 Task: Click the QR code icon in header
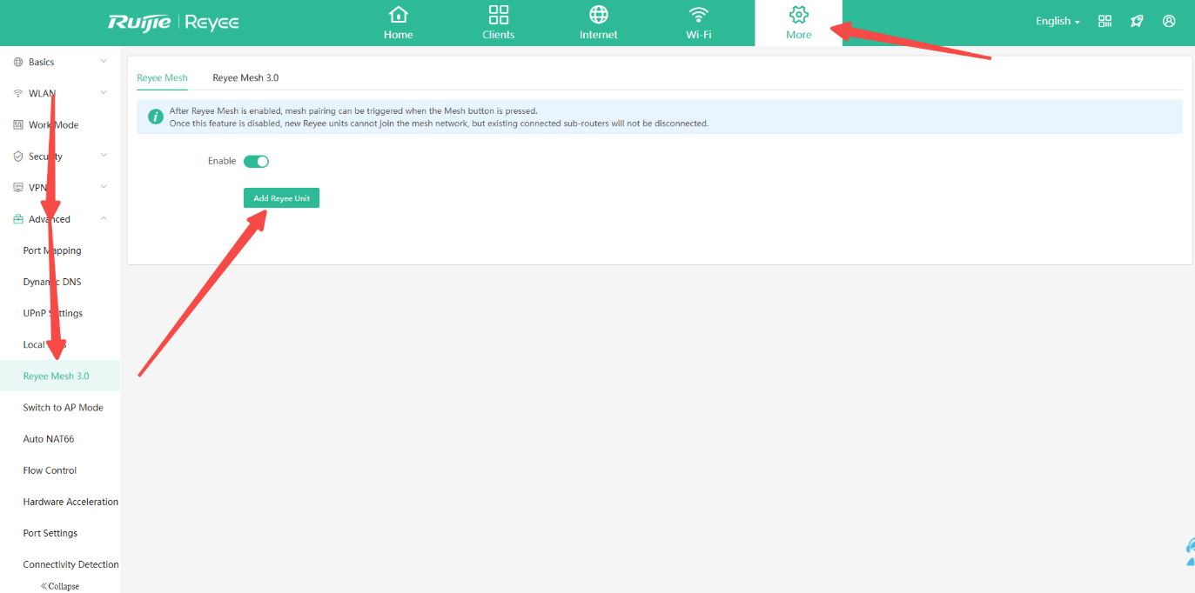point(1105,21)
